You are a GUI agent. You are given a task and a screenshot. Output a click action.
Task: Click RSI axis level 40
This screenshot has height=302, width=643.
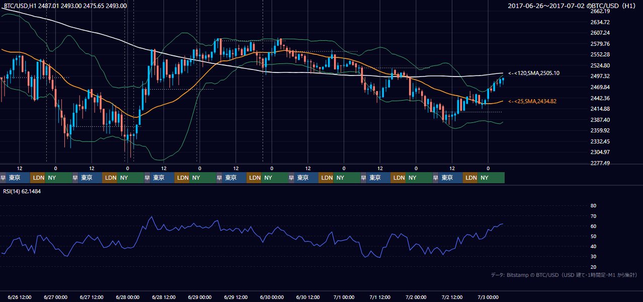(x=593, y=247)
